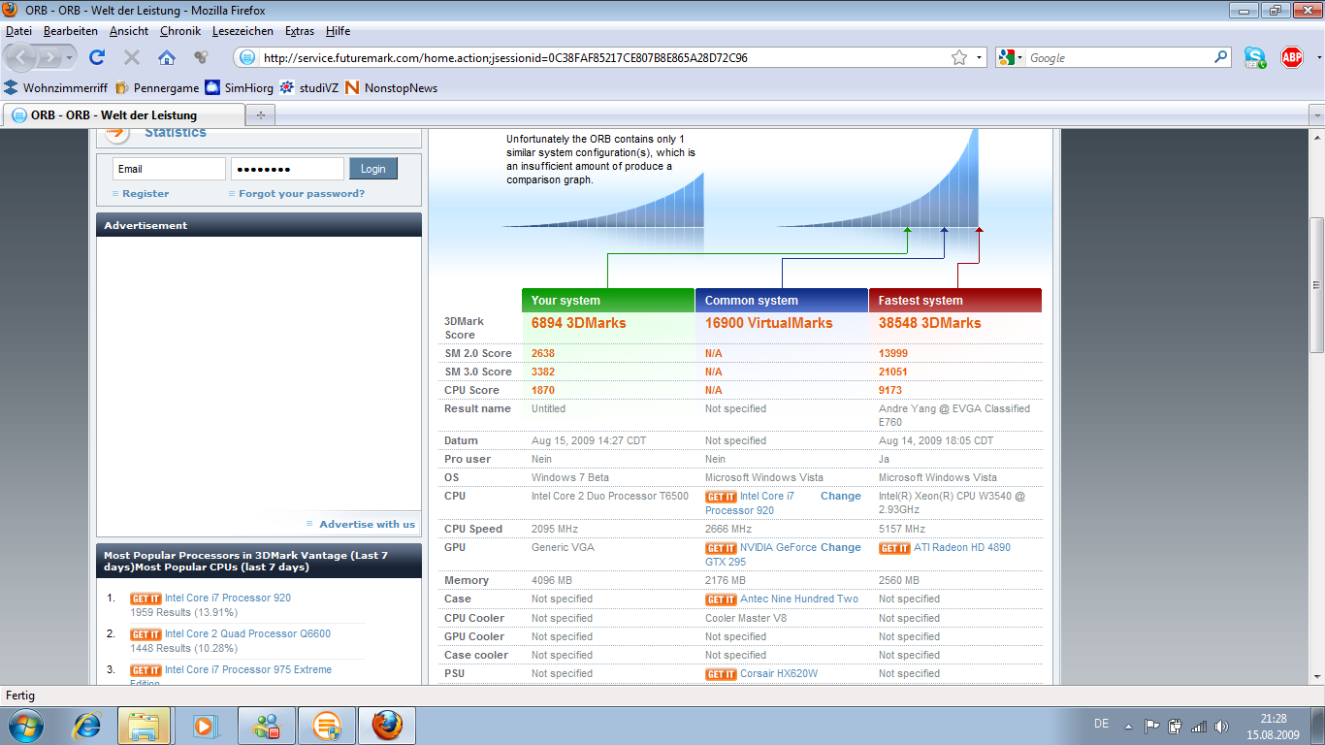Click GET IT badge next to Corsair HX620W
Screen dimensions: 1325x745
coord(721,674)
